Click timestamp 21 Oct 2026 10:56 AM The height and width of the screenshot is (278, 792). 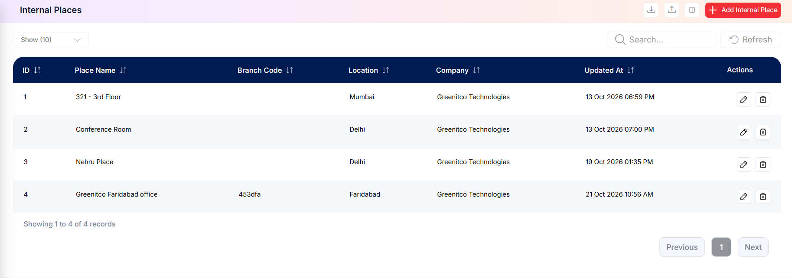[x=619, y=194]
